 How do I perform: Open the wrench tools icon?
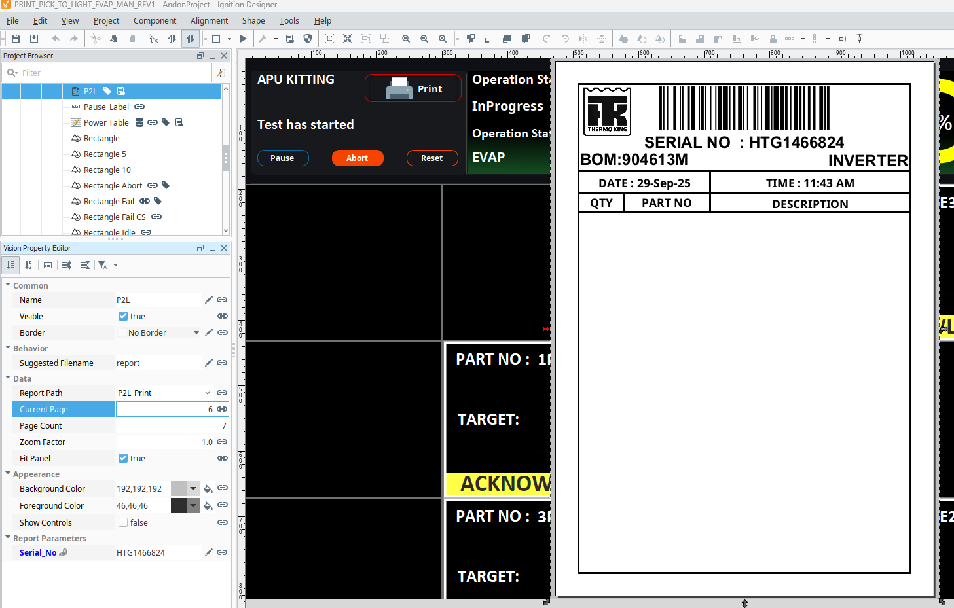tap(263, 39)
